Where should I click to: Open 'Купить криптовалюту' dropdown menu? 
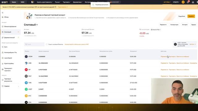click(x=45, y=2)
